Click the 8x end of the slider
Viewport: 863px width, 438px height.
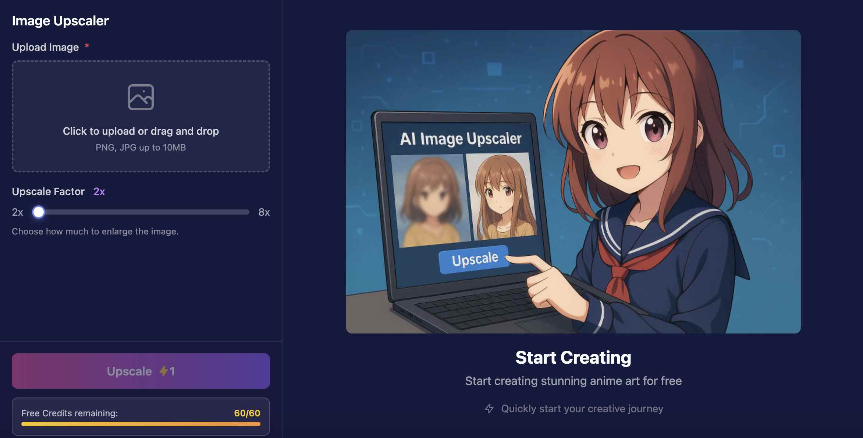click(264, 212)
